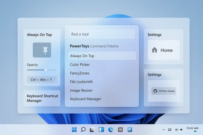Screen dimensions: 203x135
Task: Click the pin icon in Always On Top card
Action: [45, 51]
